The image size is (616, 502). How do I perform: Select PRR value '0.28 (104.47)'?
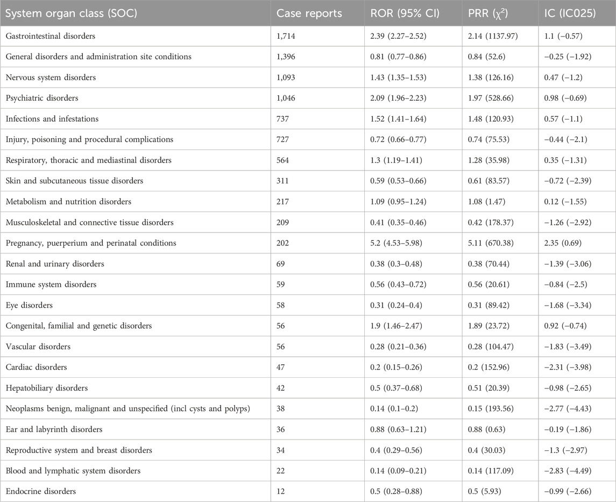point(490,347)
